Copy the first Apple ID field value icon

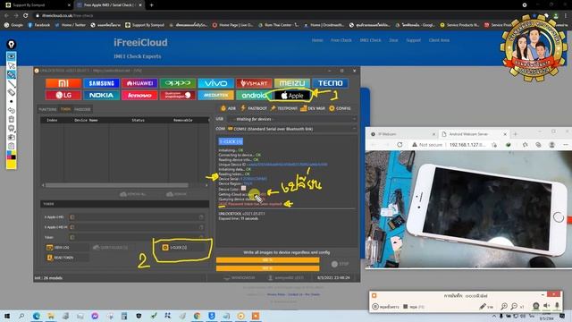pos(201,217)
